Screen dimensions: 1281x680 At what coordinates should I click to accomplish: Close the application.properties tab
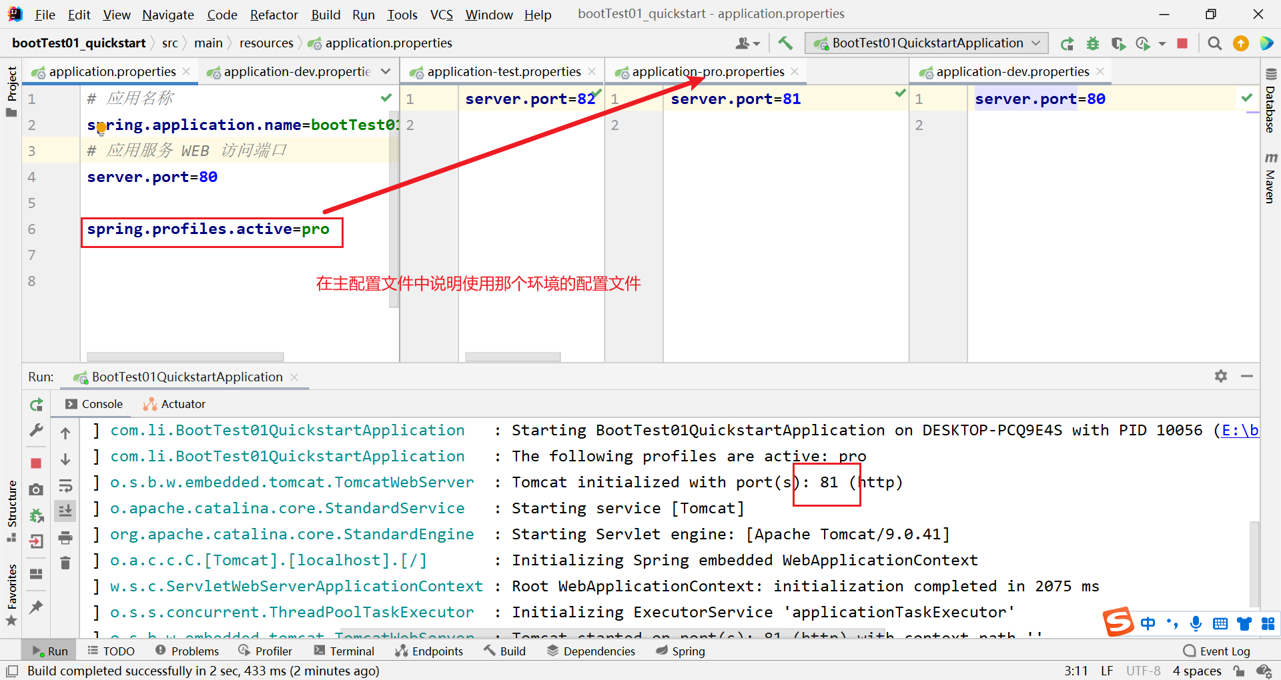point(186,71)
